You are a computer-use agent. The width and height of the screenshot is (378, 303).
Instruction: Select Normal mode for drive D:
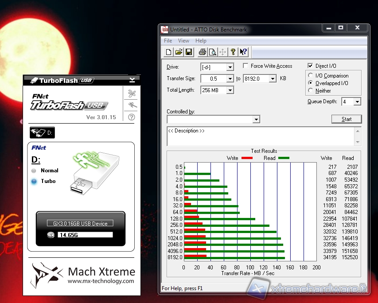coord(34,171)
